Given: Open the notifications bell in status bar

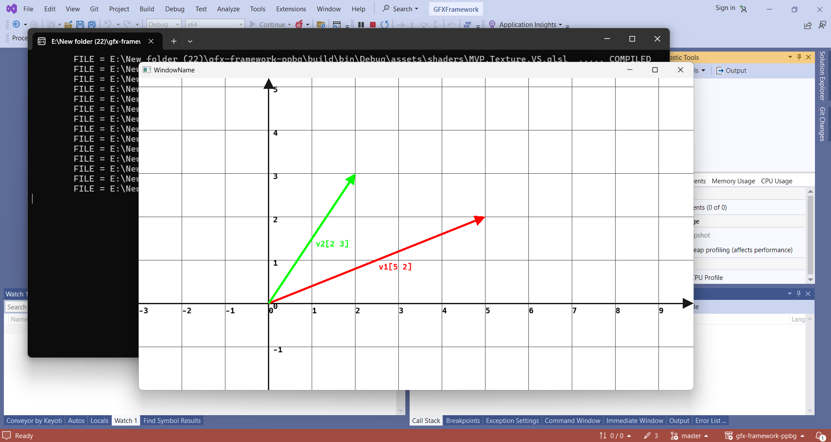Looking at the screenshot, I should coord(820,435).
